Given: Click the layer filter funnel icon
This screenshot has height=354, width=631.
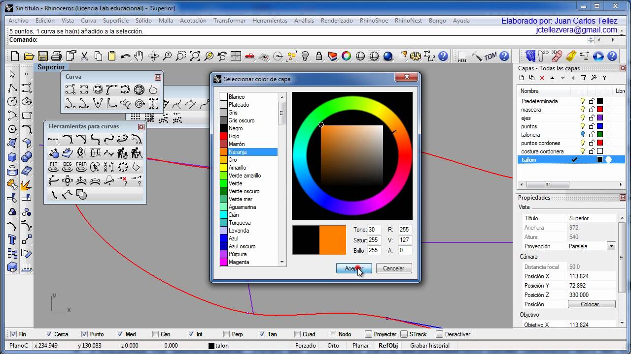Looking at the screenshot, I should pos(584,78).
